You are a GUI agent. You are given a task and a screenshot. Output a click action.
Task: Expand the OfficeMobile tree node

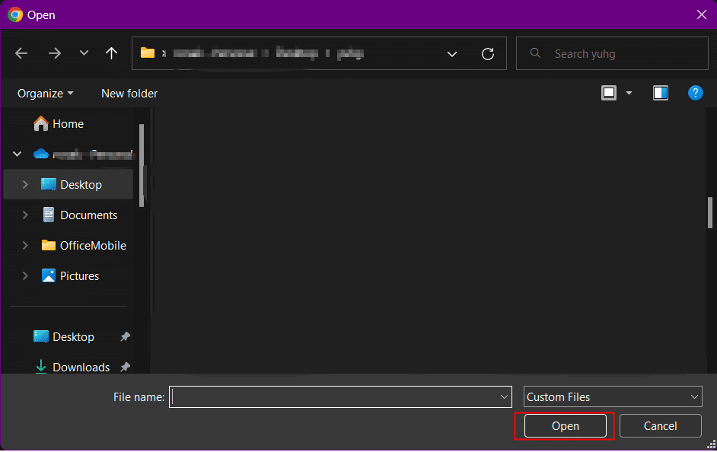tap(25, 246)
